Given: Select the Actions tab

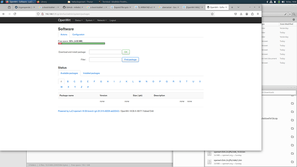Looking at the screenshot, I should pyautogui.click(x=64, y=34).
